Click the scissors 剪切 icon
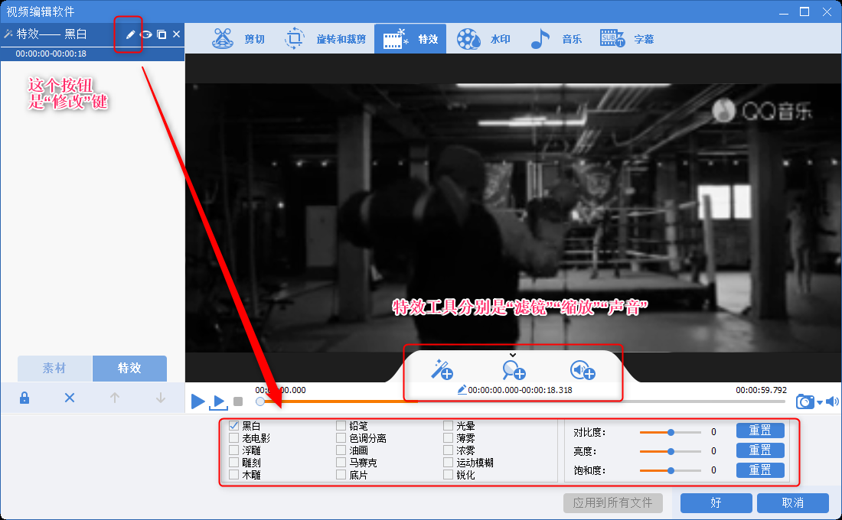This screenshot has height=520, width=842. point(223,39)
